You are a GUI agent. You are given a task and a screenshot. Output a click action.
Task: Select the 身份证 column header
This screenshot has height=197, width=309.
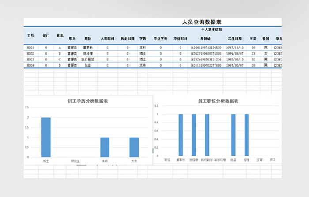(x=205, y=38)
